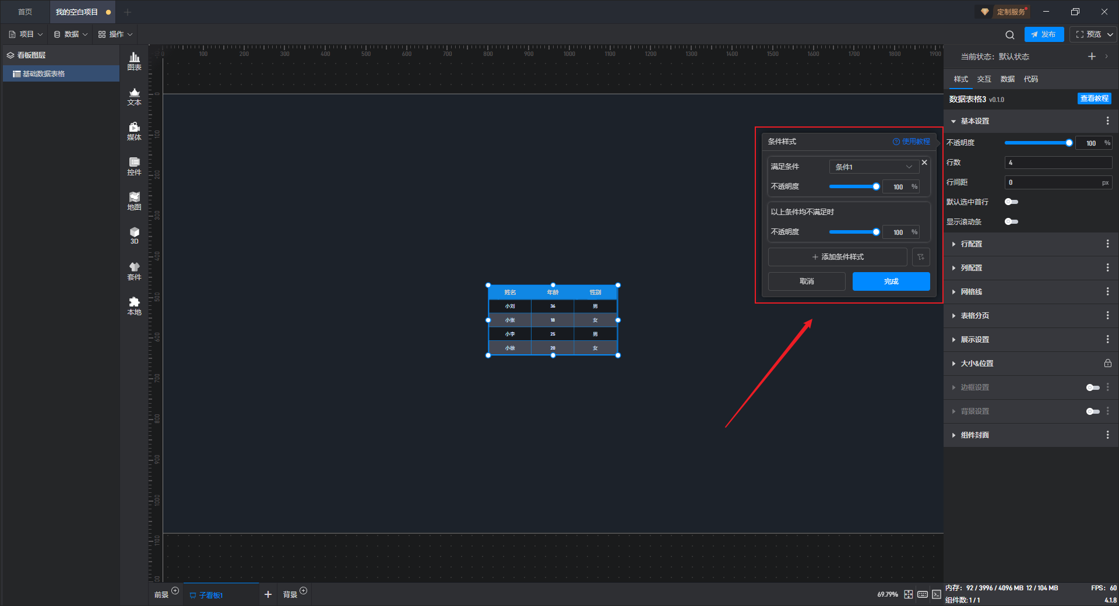1119x606 pixels.
Task: Click the search magnifier icon in top bar
Action: pos(1010,34)
